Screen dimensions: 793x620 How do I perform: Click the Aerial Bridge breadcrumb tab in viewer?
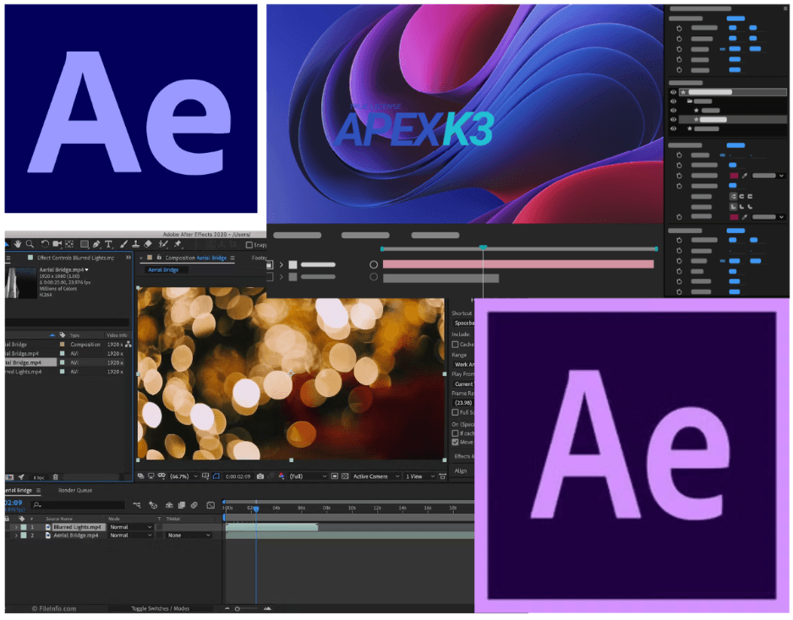163,269
